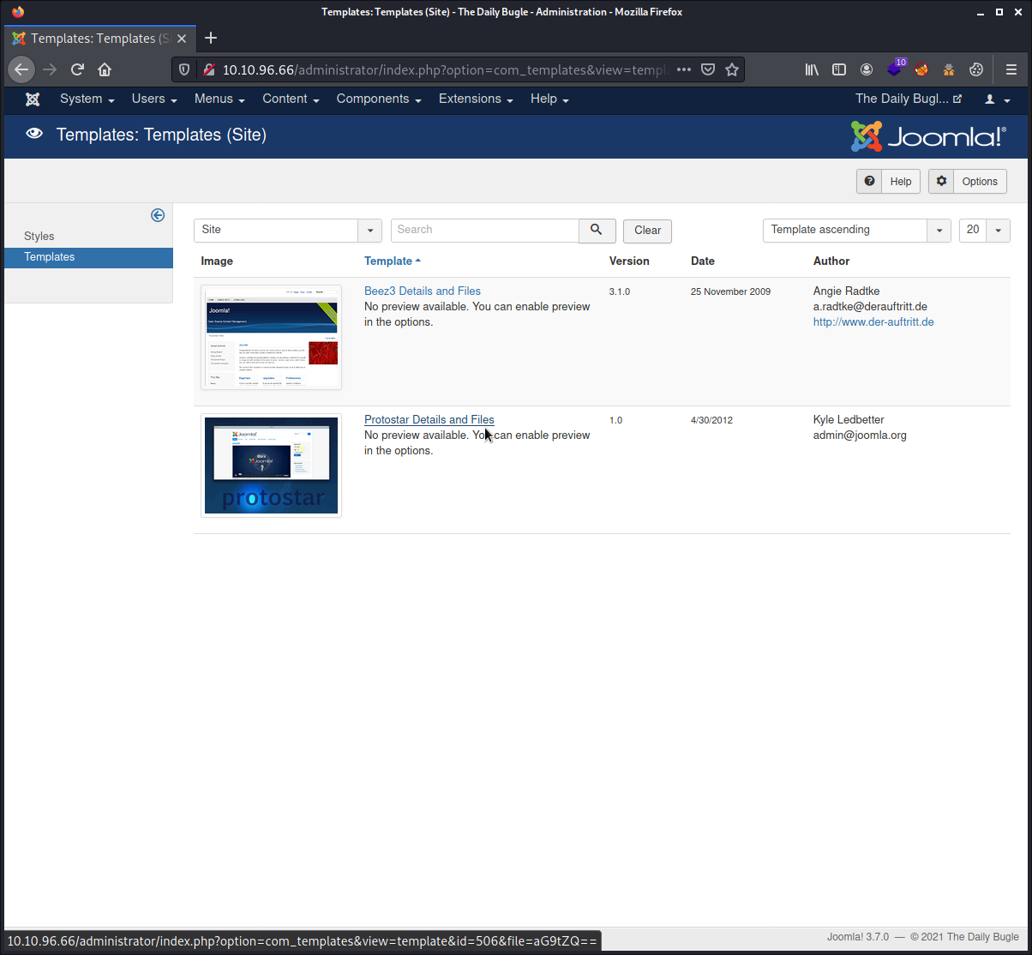
Task: Click the Beez3 template thumbnail
Action: pyautogui.click(x=271, y=337)
